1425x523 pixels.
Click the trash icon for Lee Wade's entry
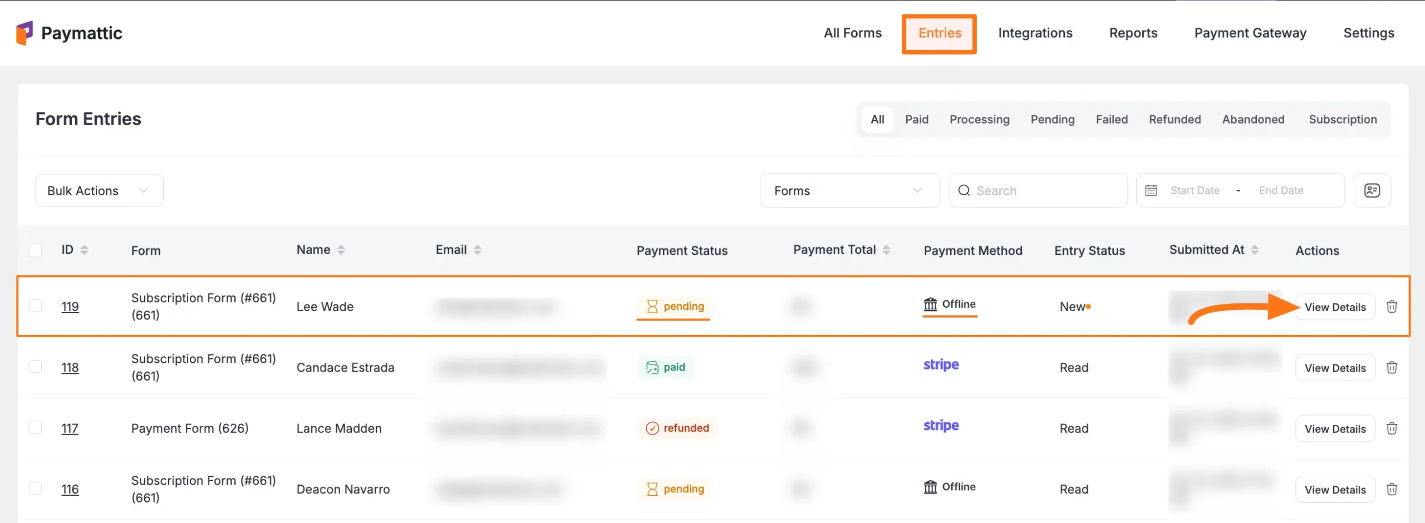click(x=1393, y=306)
